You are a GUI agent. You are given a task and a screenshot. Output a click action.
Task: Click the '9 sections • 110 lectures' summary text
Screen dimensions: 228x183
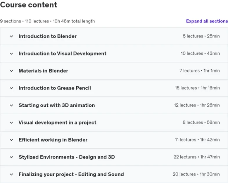pyautogui.click(x=25, y=21)
